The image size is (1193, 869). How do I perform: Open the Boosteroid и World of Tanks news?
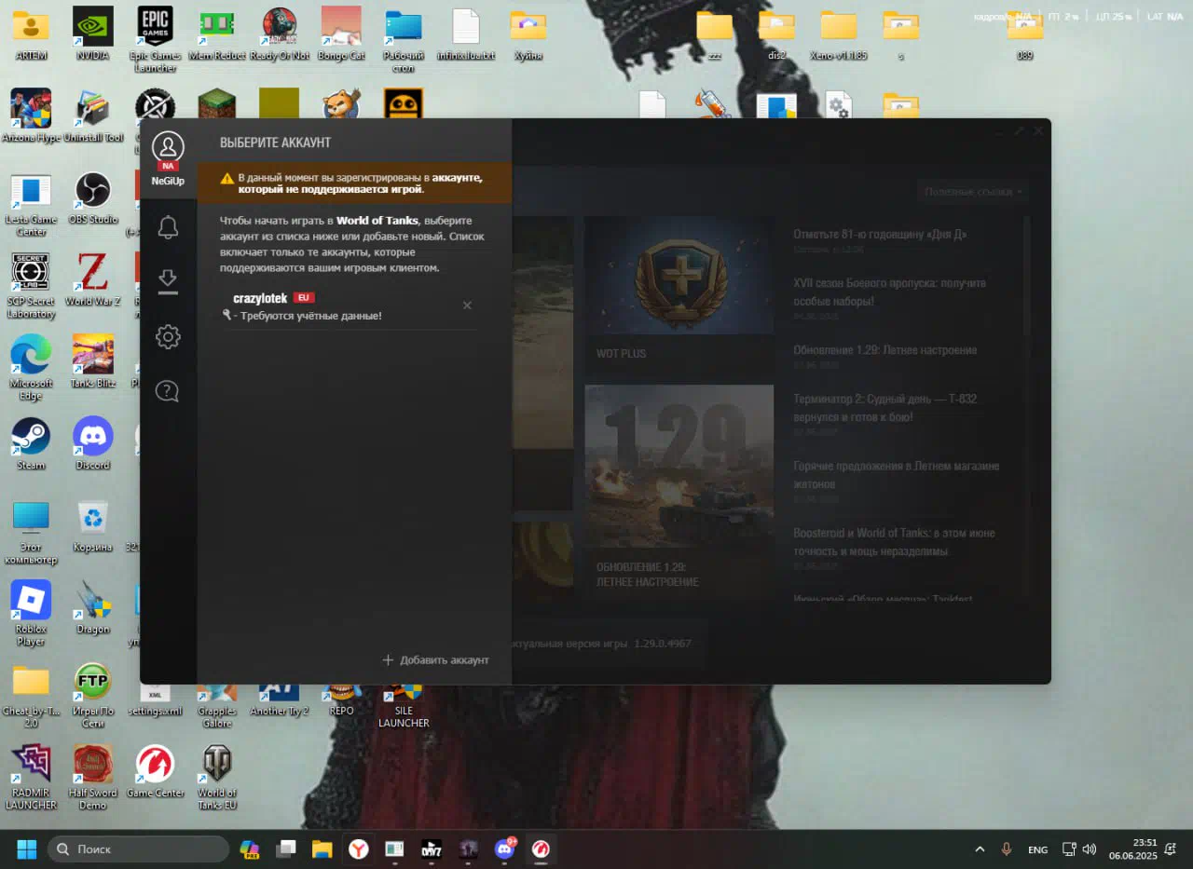pos(894,542)
